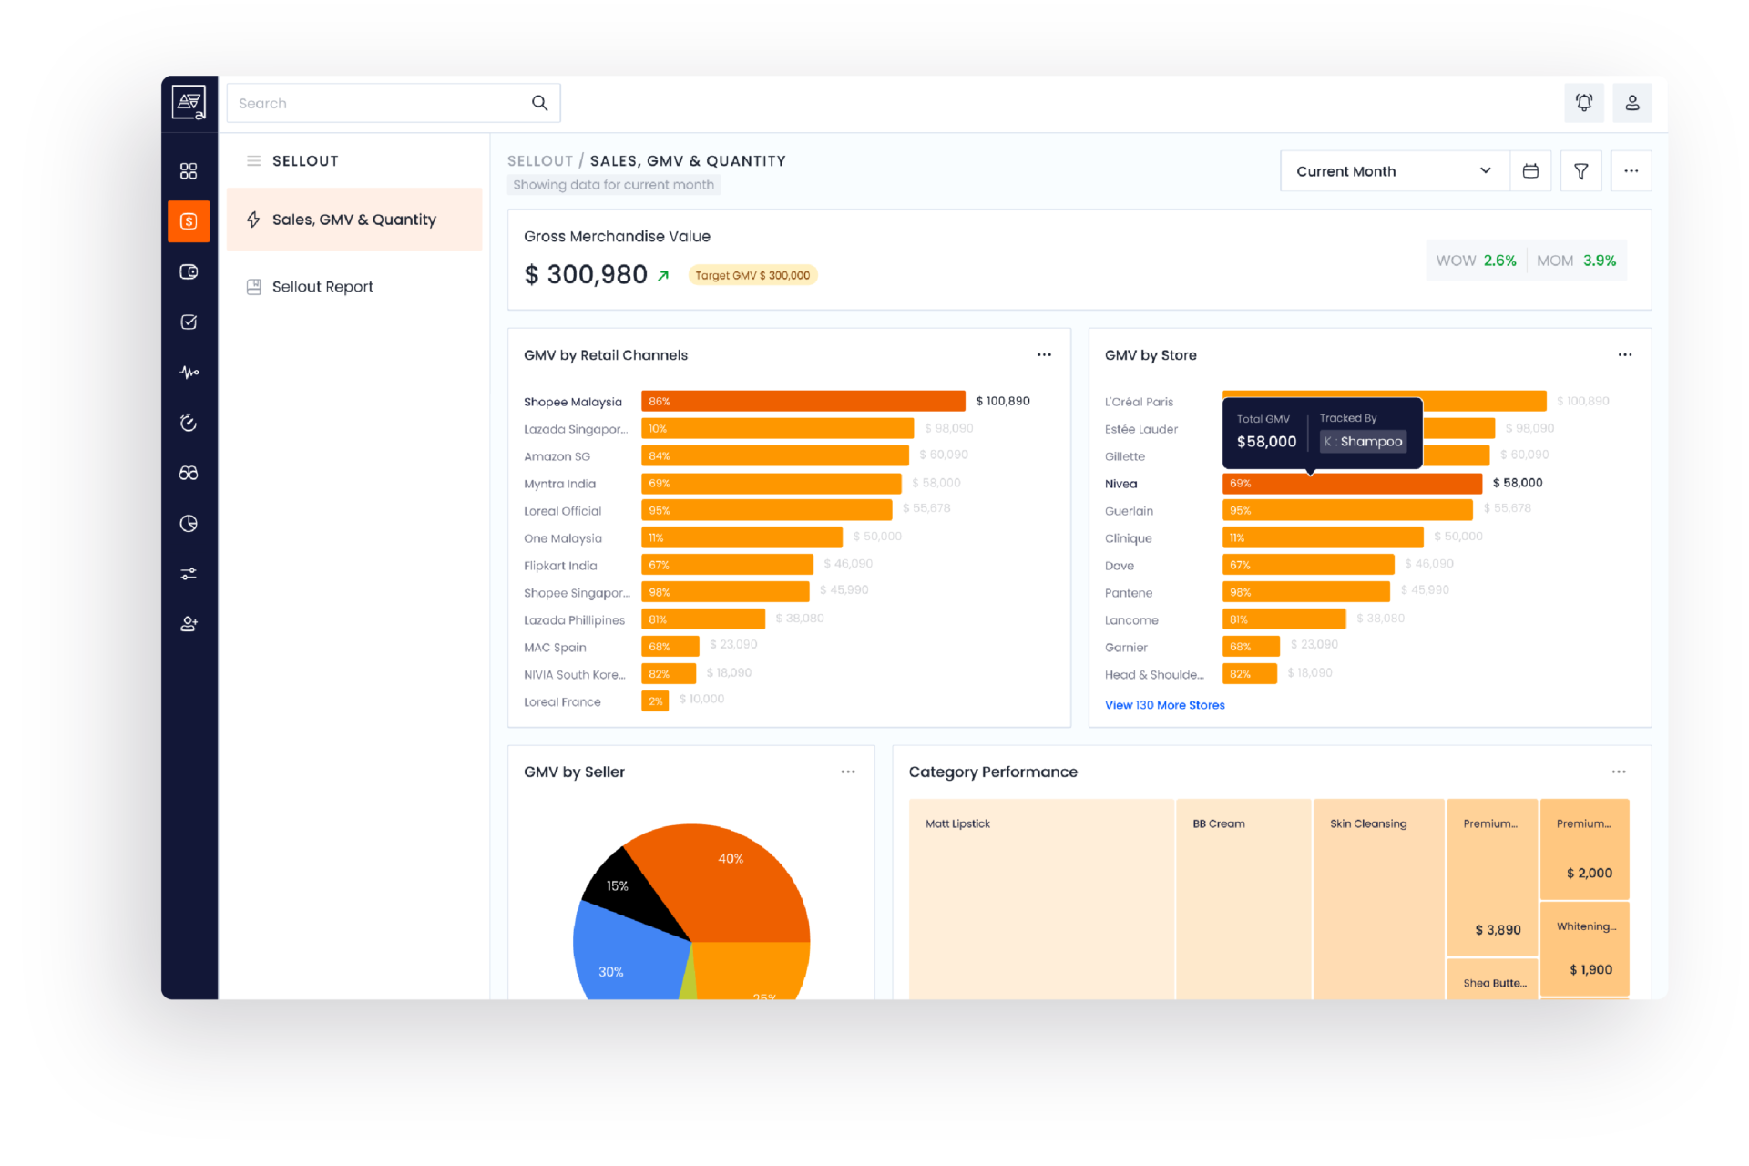
Task: Select Sales, GMV & Quantity in SELLOUT menu
Action: click(353, 220)
